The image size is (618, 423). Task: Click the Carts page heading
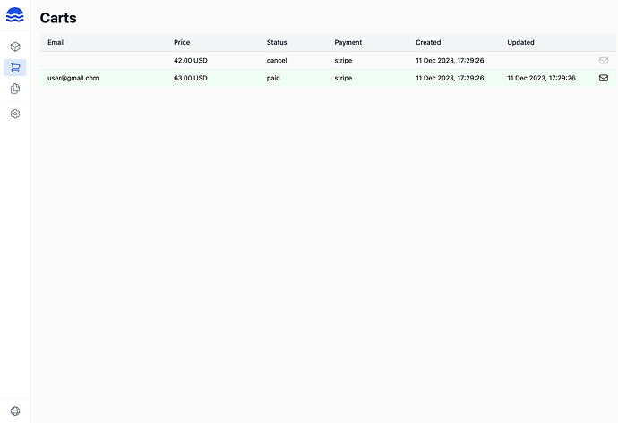click(x=58, y=18)
